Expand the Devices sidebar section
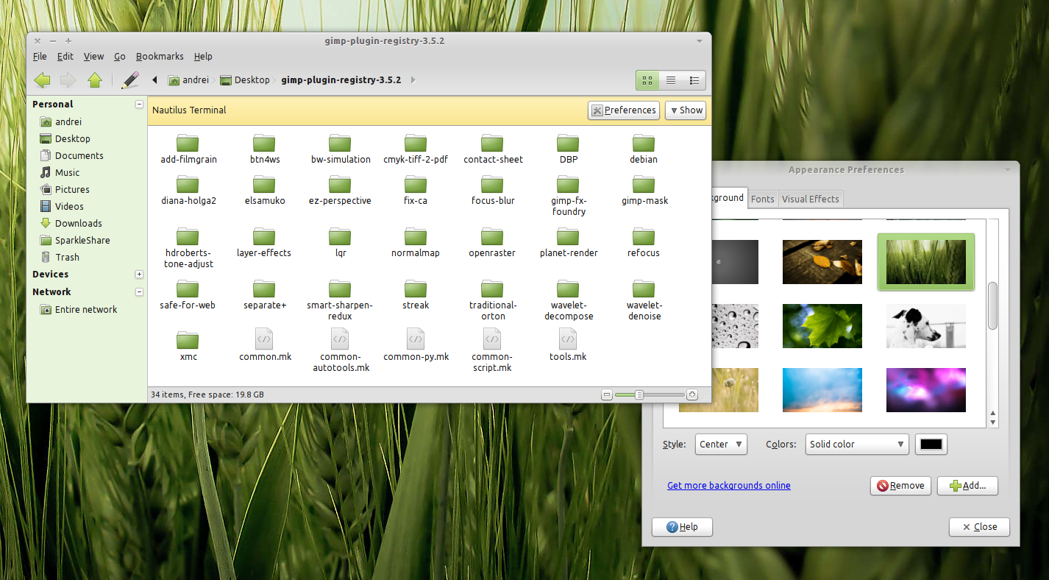 pos(139,275)
